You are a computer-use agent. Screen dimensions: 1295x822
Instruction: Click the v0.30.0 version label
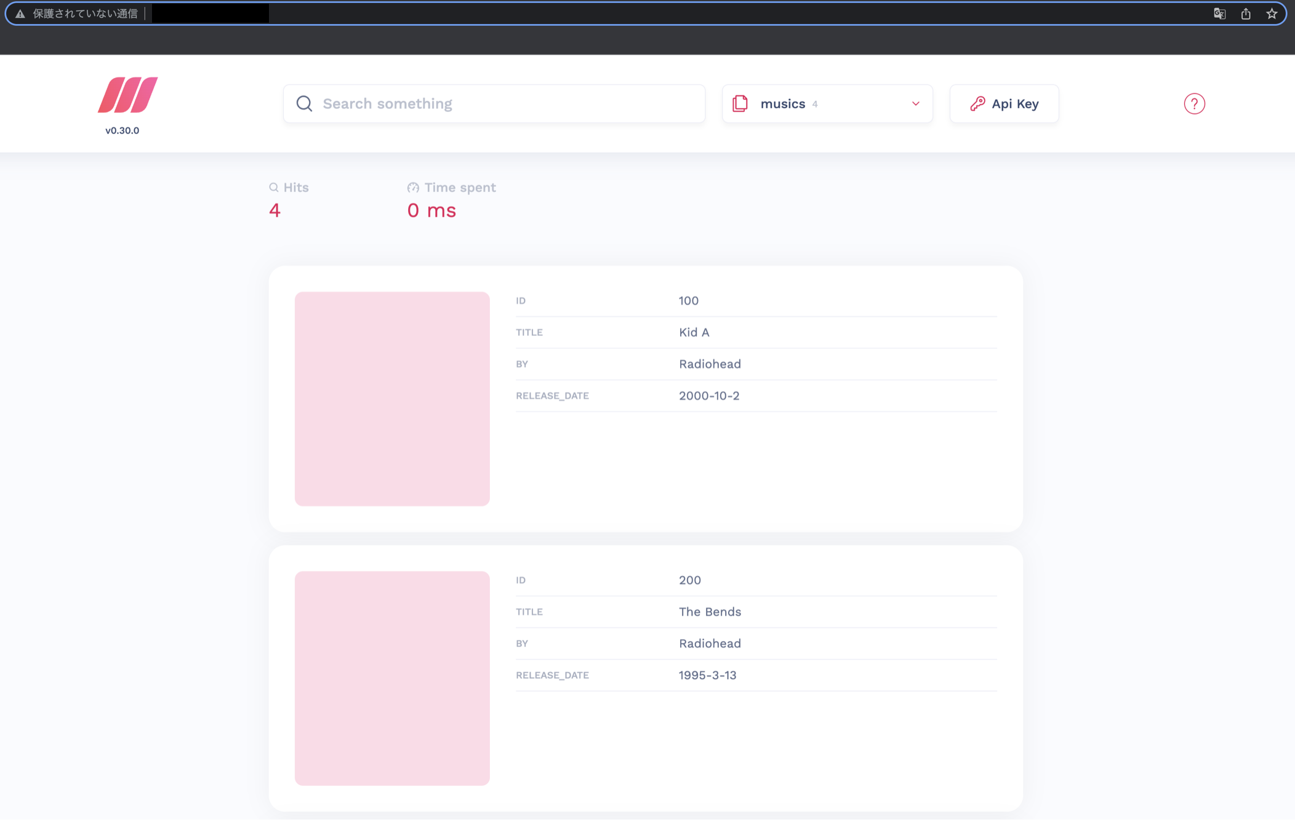(x=122, y=130)
